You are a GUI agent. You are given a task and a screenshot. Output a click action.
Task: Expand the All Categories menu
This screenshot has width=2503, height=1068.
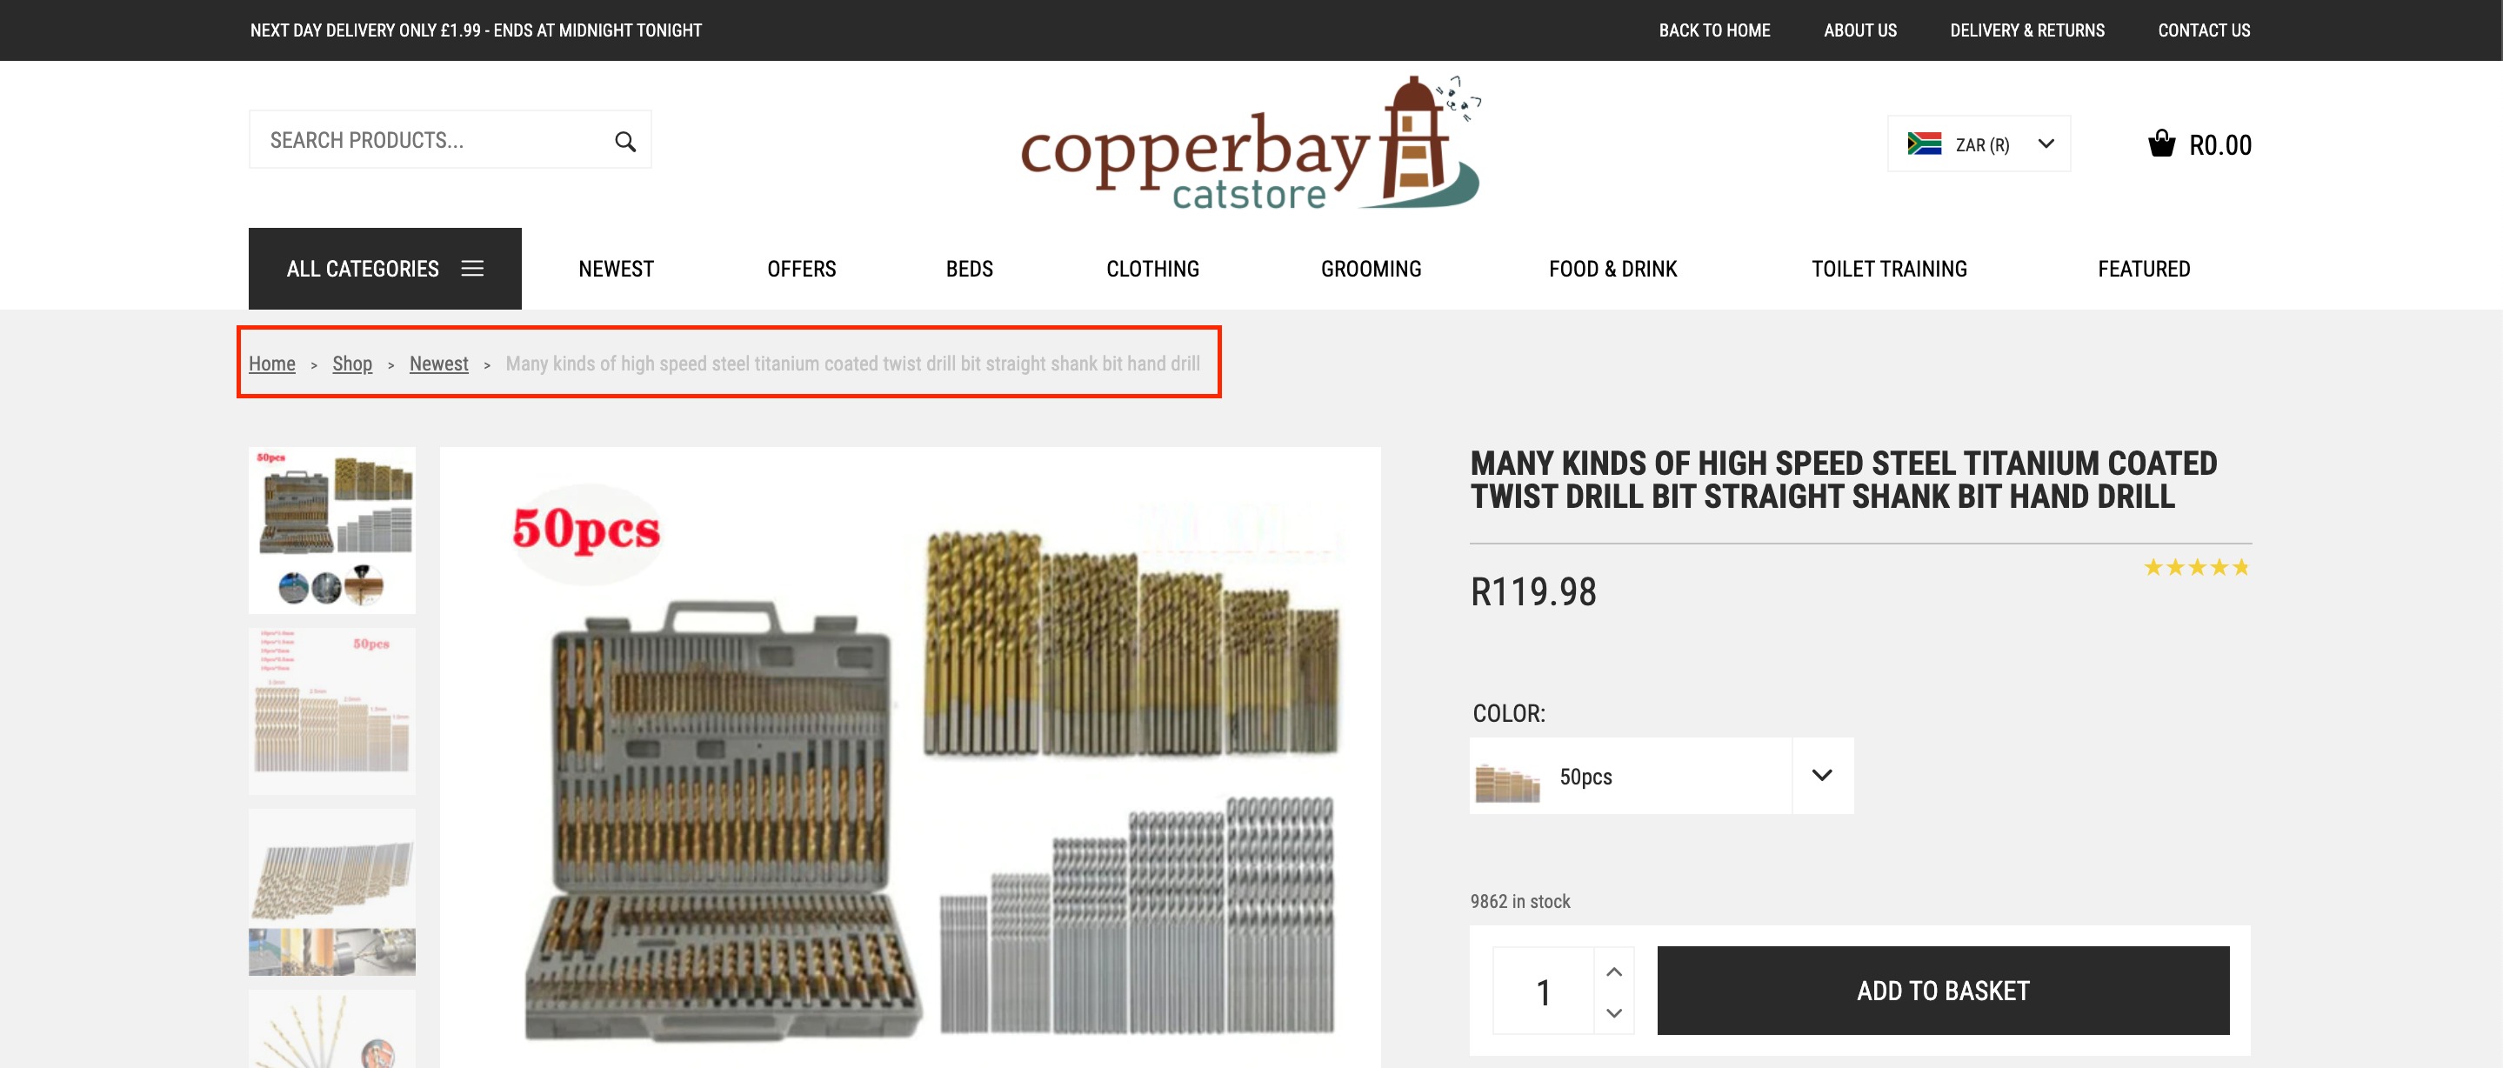(x=384, y=268)
